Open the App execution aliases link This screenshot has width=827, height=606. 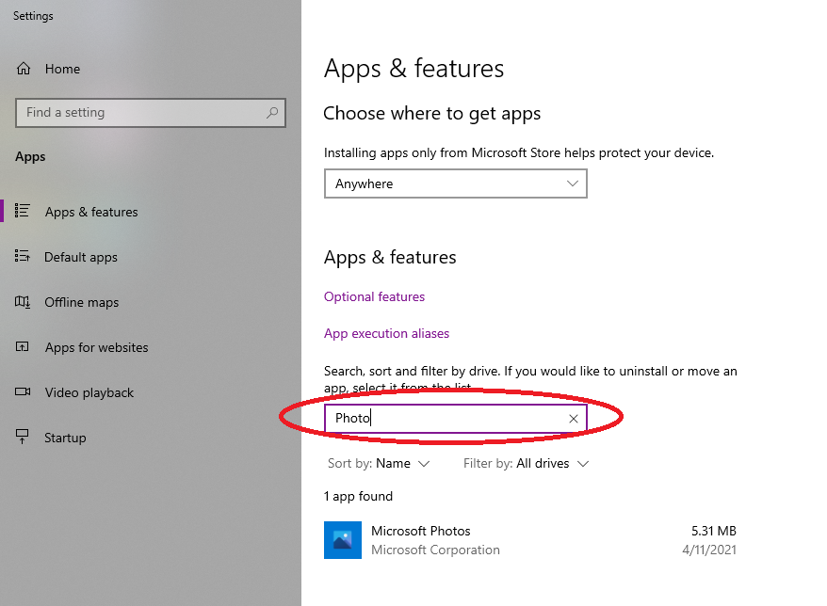[x=386, y=333]
